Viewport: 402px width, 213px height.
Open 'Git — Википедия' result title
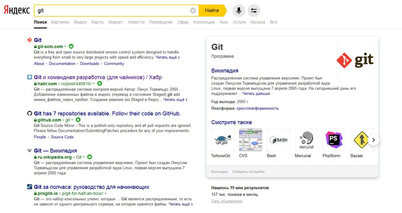pyautogui.click(x=55, y=151)
